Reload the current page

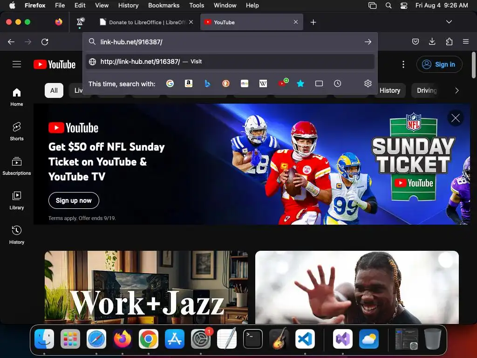[x=45, y=41]
